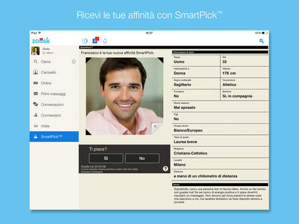Click the Uomo gender value
This screenshot has width=299, height=224.
pos(179,62)
